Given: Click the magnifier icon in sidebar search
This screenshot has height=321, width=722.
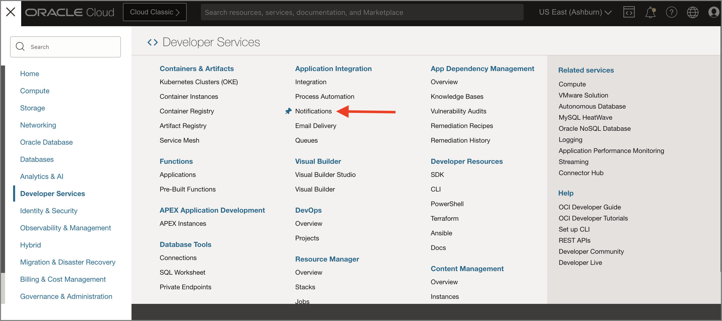Looking at the screenshot, I should tap(20, 47).
